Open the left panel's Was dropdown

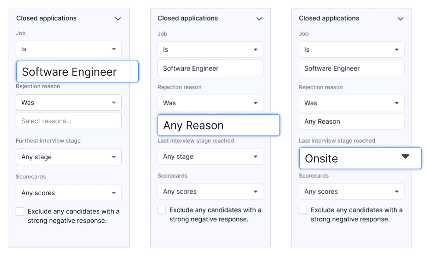tap(69, 102)
